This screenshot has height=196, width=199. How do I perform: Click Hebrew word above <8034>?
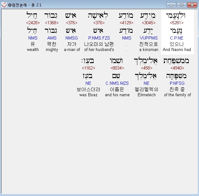click(116, 61)
